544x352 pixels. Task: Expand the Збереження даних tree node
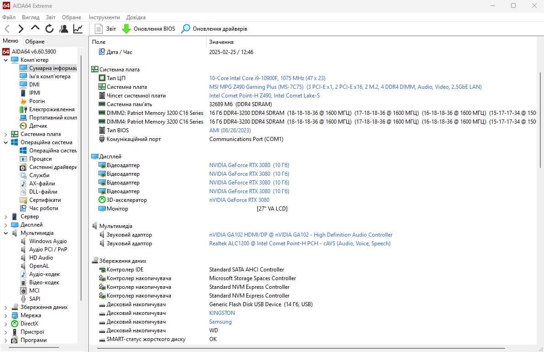tap(5, 307)
